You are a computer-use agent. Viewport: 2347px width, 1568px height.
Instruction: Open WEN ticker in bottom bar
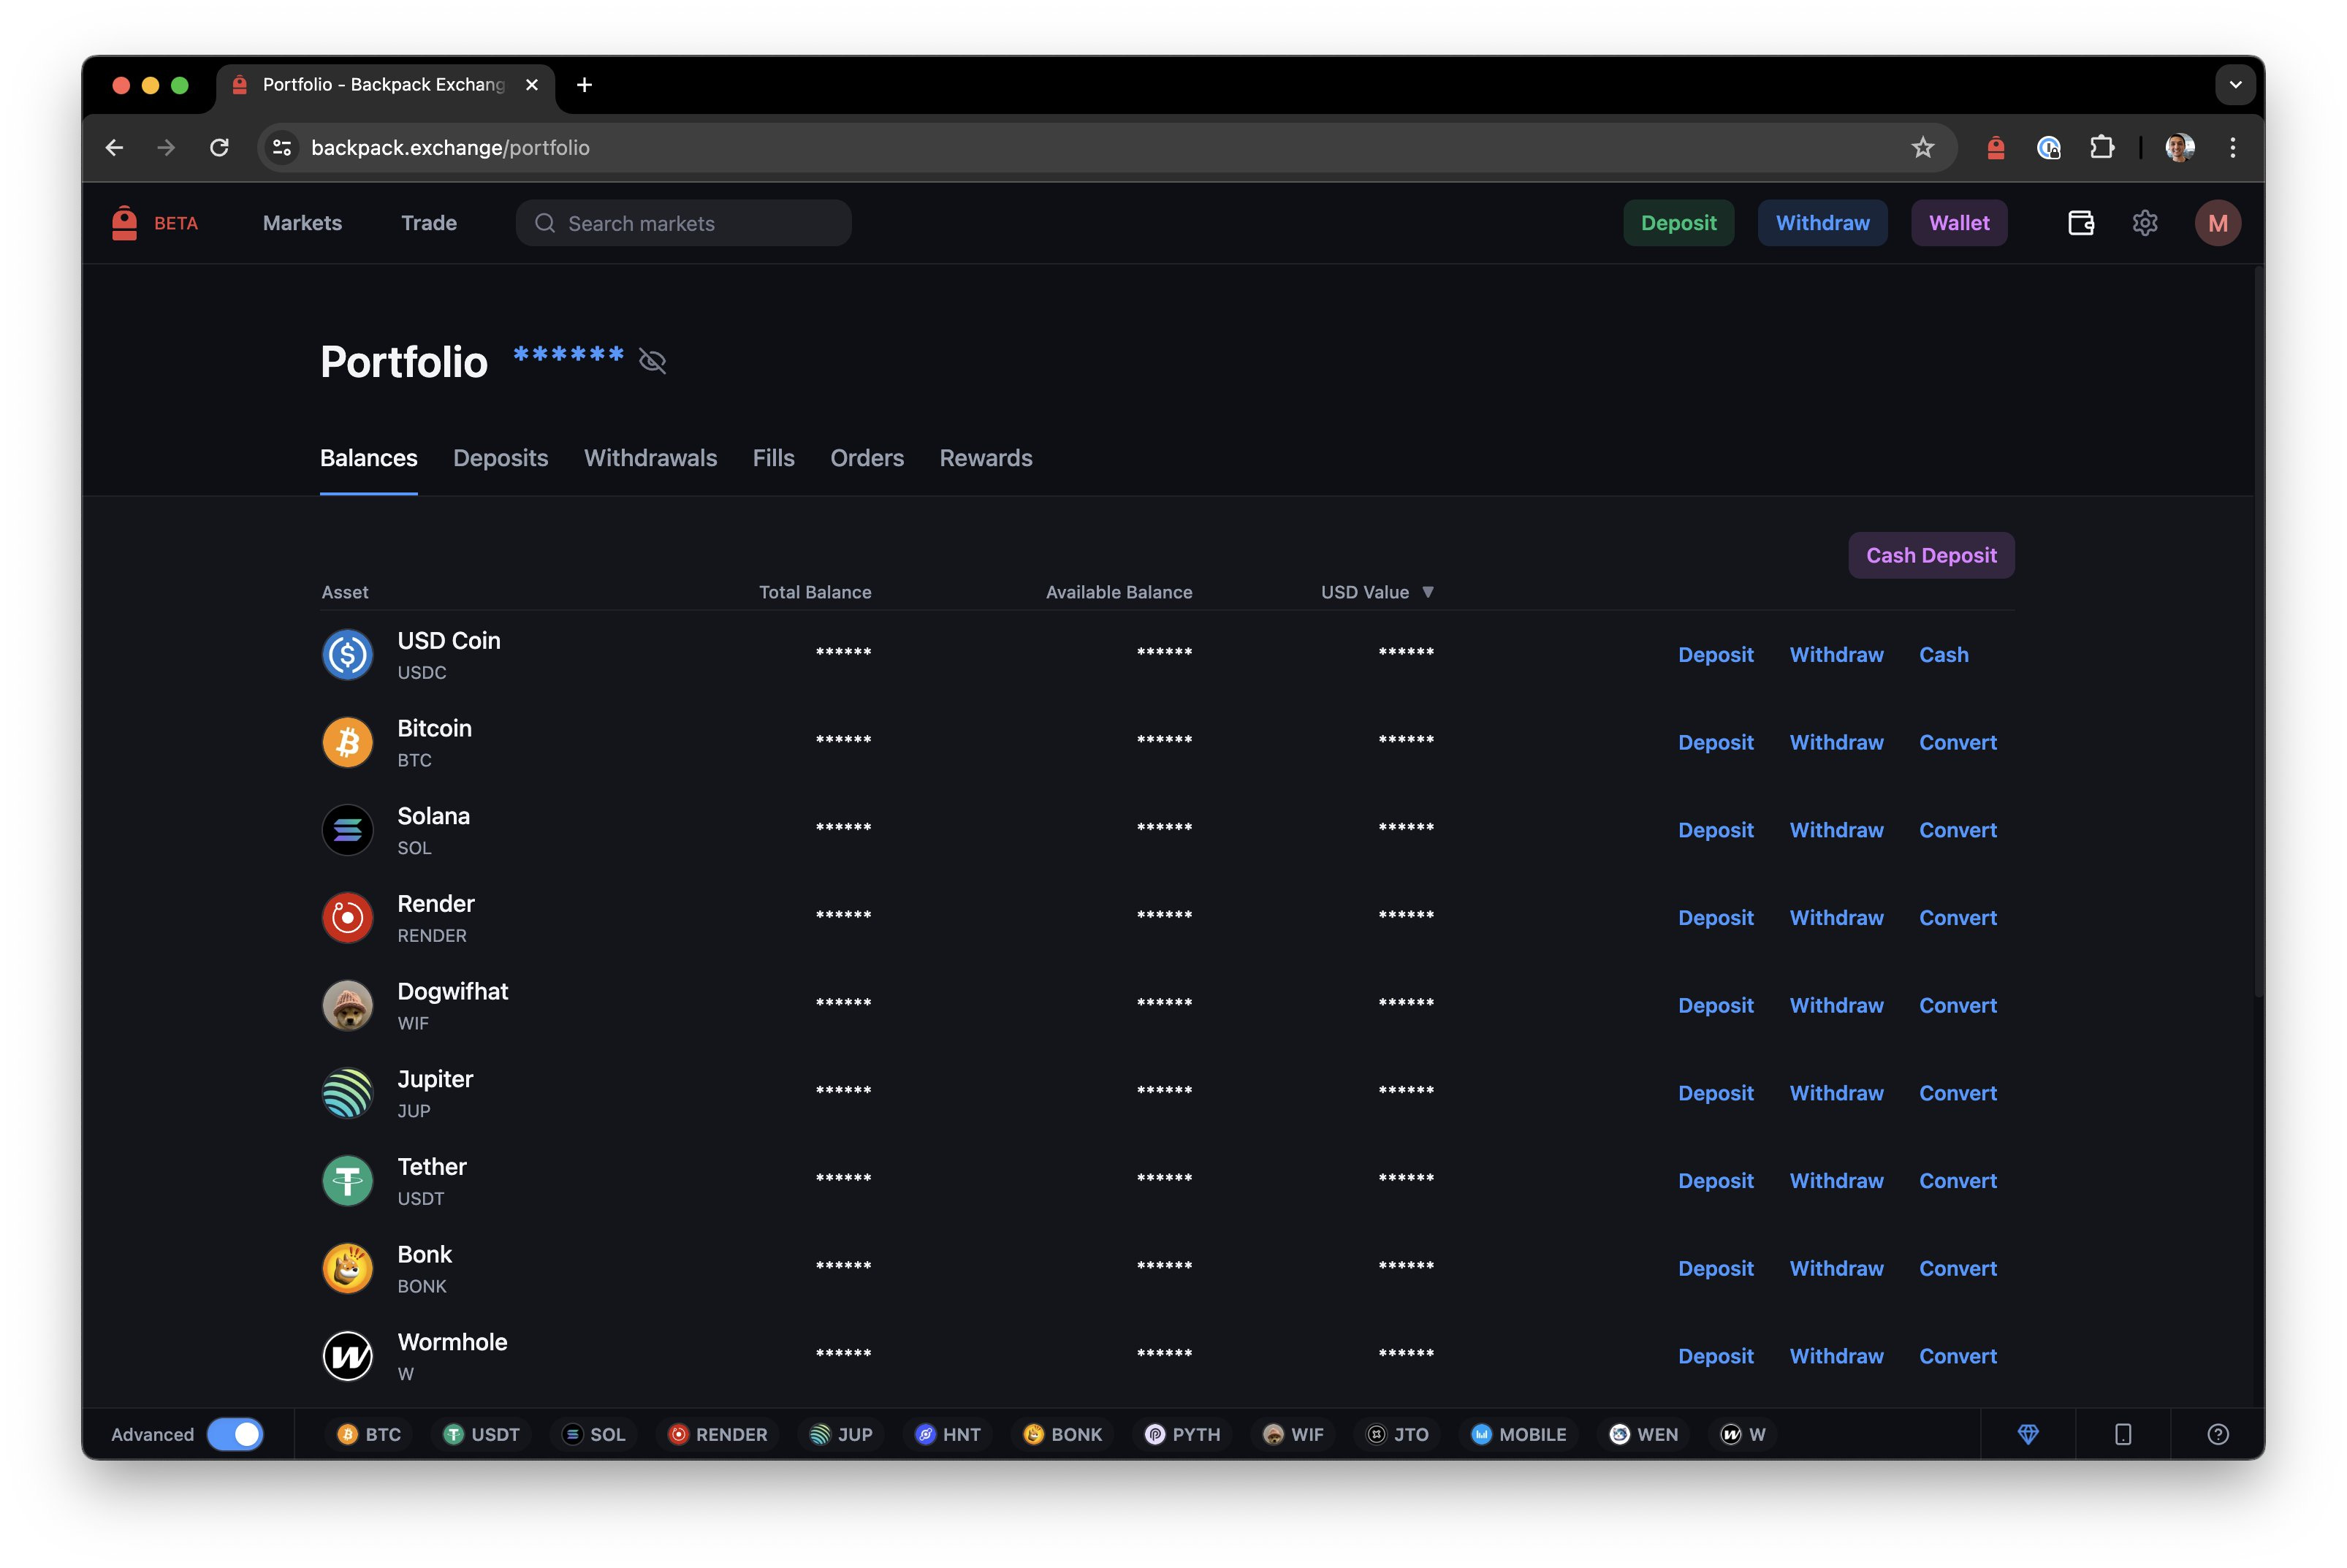[1644, 1434]
